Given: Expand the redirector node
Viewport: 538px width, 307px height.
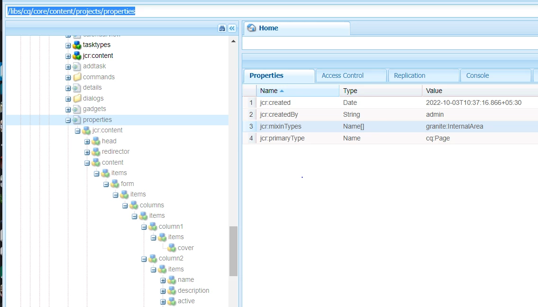Looking at the screenshot, I should (87, 152).
